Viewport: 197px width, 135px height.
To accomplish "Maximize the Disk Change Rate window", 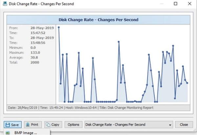I will click(176, 4).
